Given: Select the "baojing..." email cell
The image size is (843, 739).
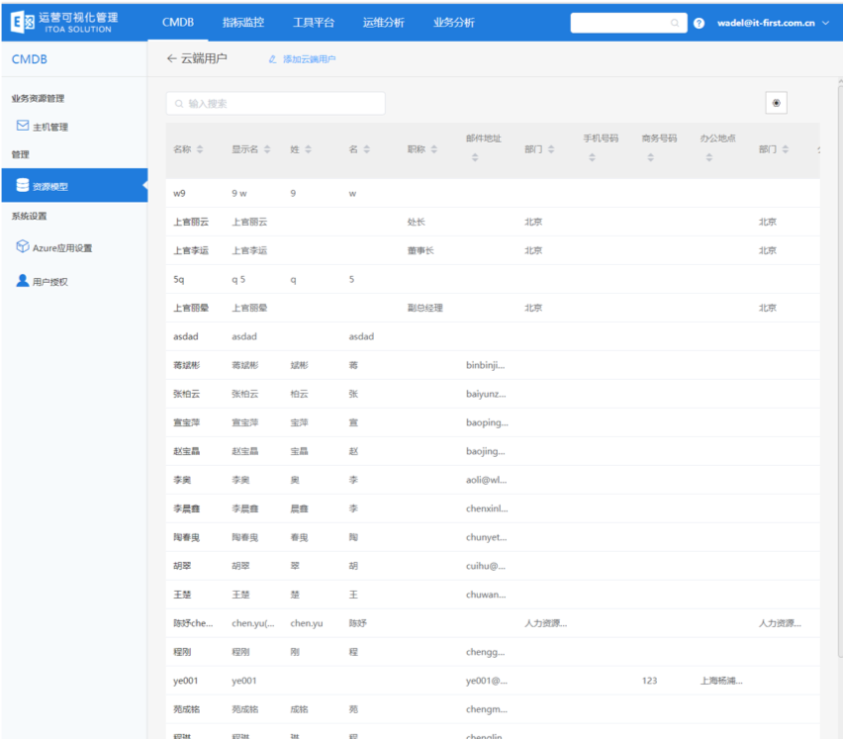Looking at the screenshot, I should [x=486, y=451].
